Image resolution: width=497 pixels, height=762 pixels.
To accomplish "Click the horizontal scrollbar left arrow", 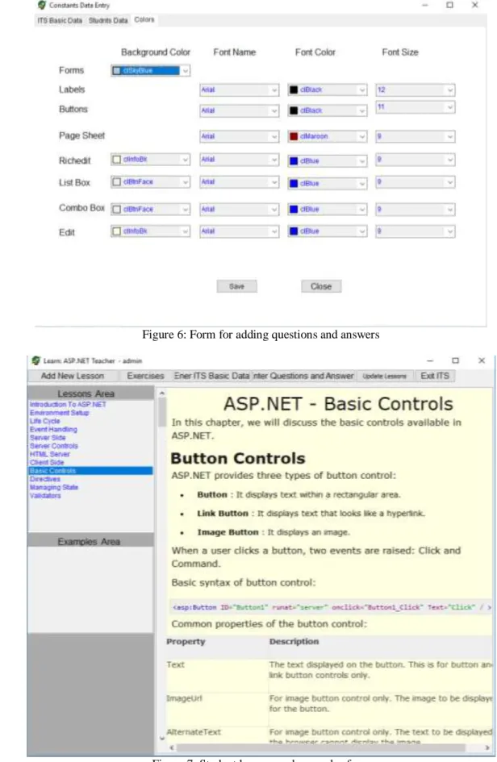I will coord(171,747).
